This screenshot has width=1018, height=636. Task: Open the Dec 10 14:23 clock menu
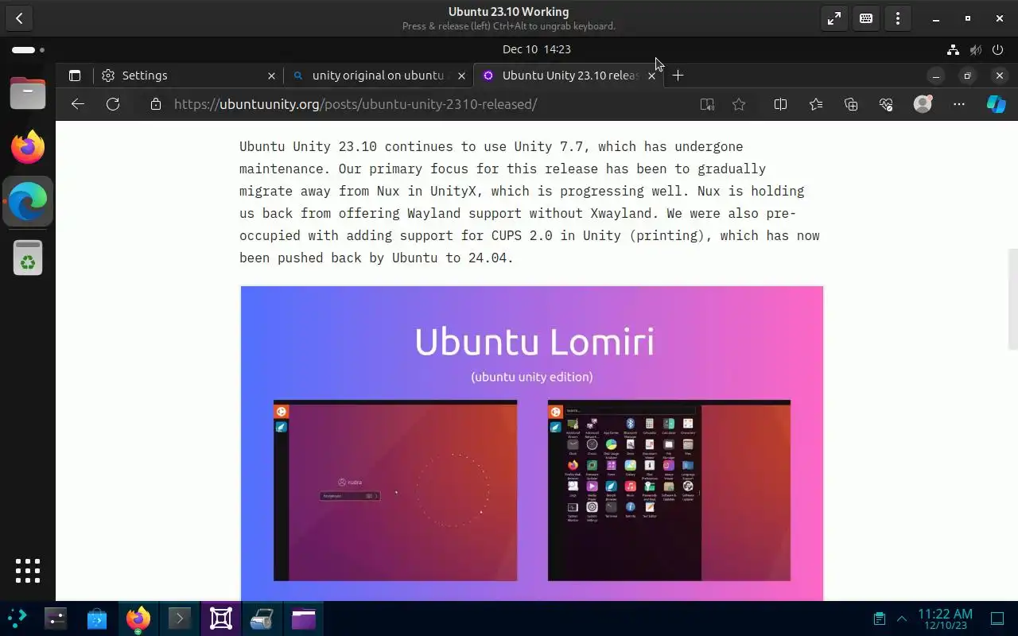point(537,49)
